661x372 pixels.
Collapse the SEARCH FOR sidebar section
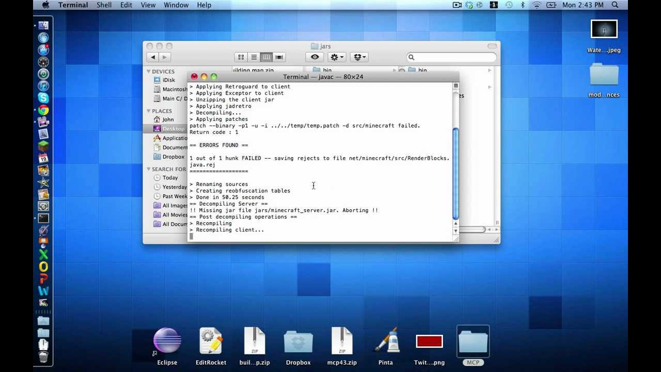coord(149,169)
